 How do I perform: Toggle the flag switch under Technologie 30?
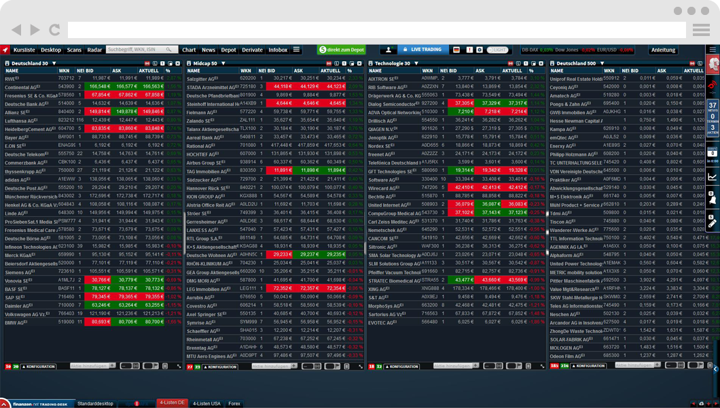(514, 367)
